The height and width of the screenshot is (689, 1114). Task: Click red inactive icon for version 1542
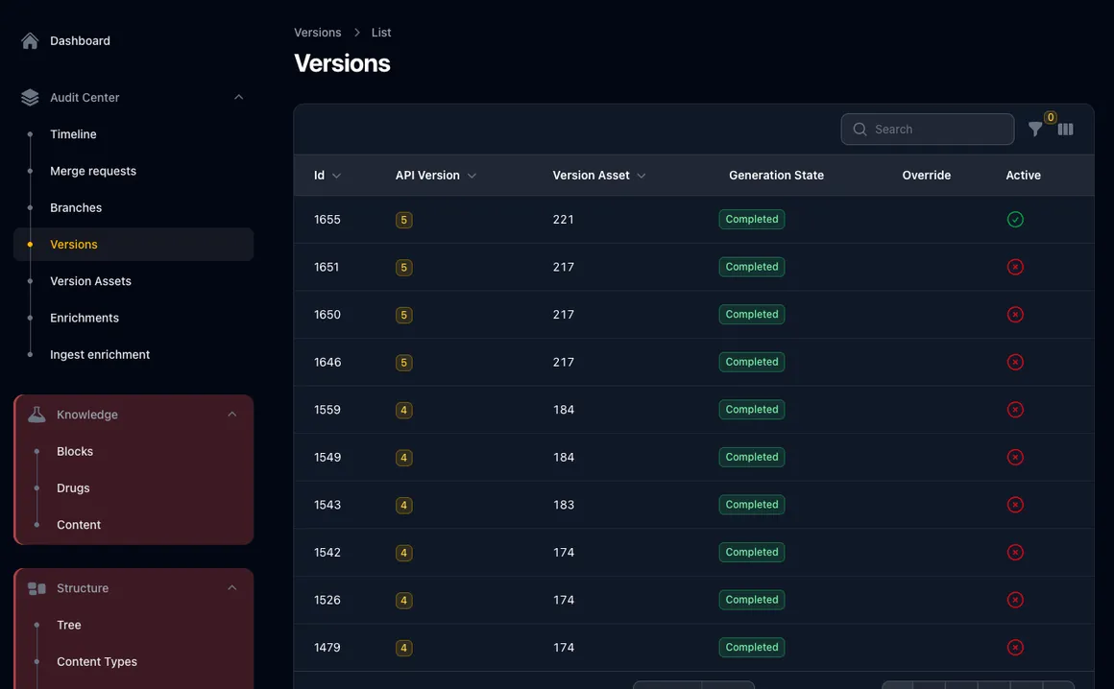pyautogui.click(x=1015, y=552)
